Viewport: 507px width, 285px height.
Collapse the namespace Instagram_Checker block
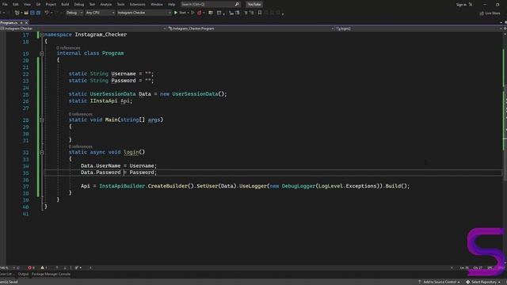pos(42,35)
